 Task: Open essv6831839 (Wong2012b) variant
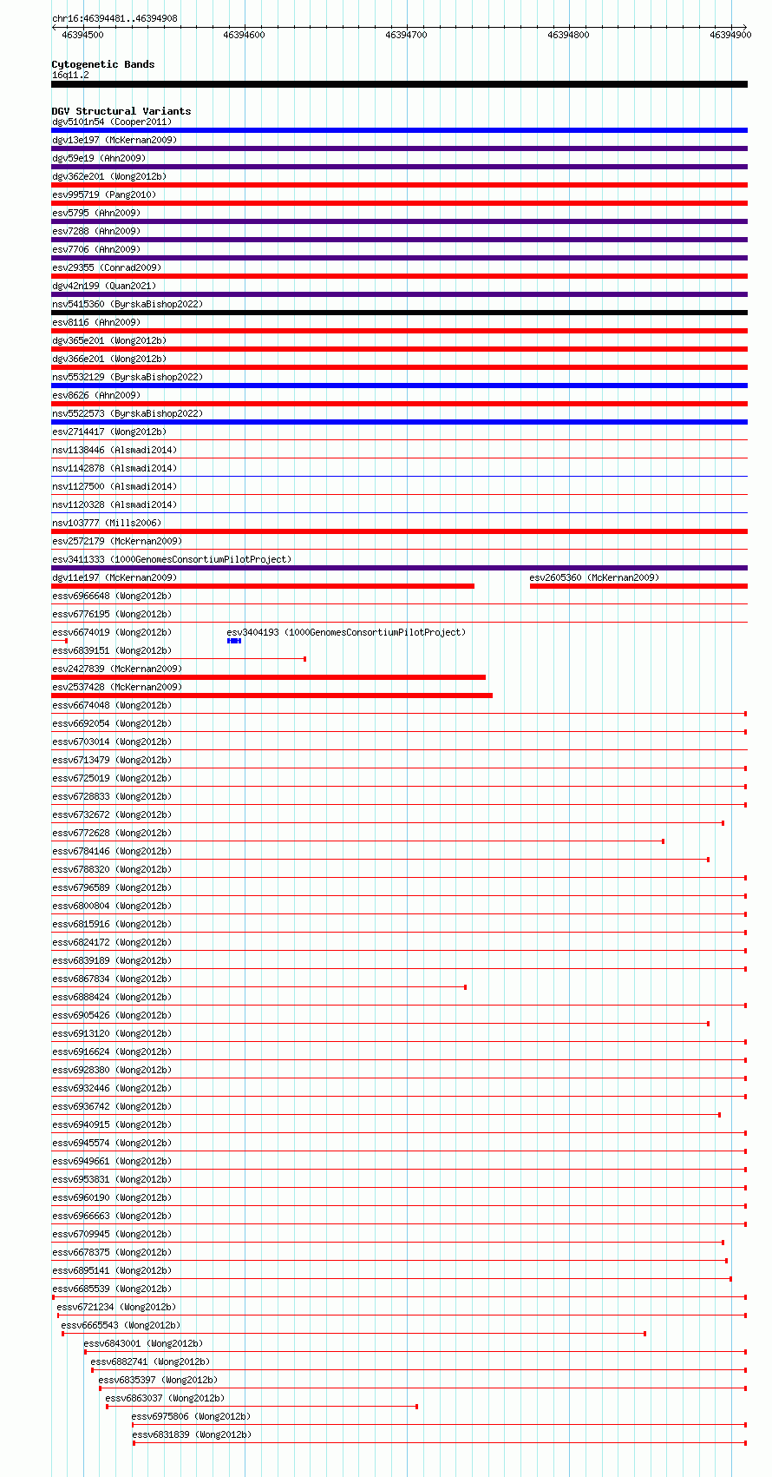[192, 1434]
